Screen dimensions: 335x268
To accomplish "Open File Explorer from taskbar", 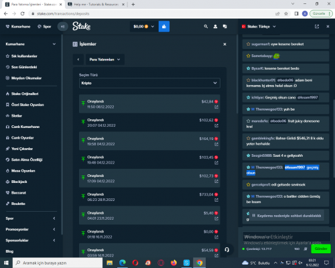I will click(110, 263).
